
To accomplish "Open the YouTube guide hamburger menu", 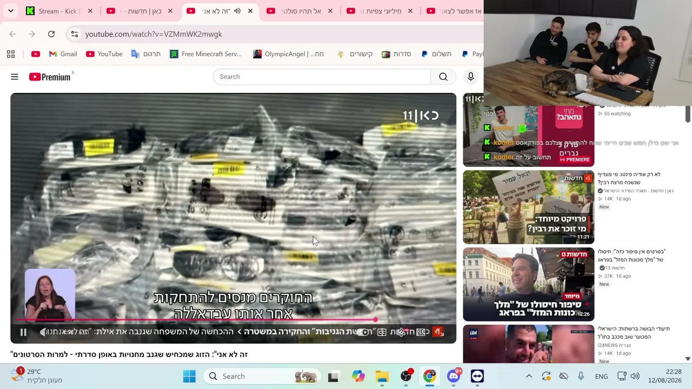I will click(15, 77).
